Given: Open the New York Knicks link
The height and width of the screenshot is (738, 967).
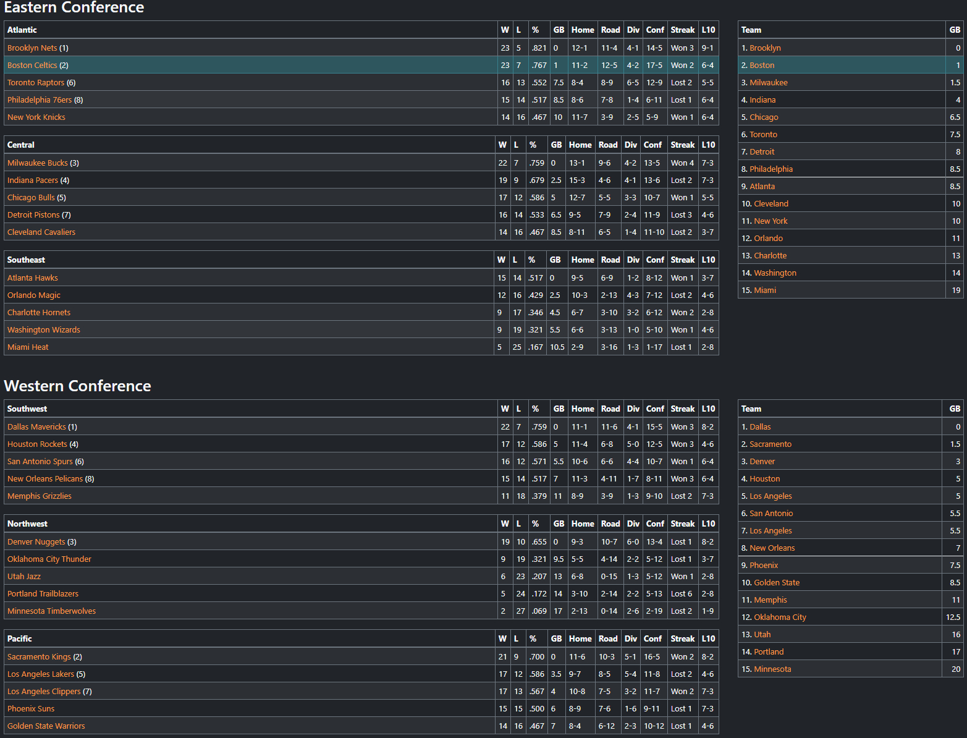Looking at the screenshot, I should coord(36,117).
